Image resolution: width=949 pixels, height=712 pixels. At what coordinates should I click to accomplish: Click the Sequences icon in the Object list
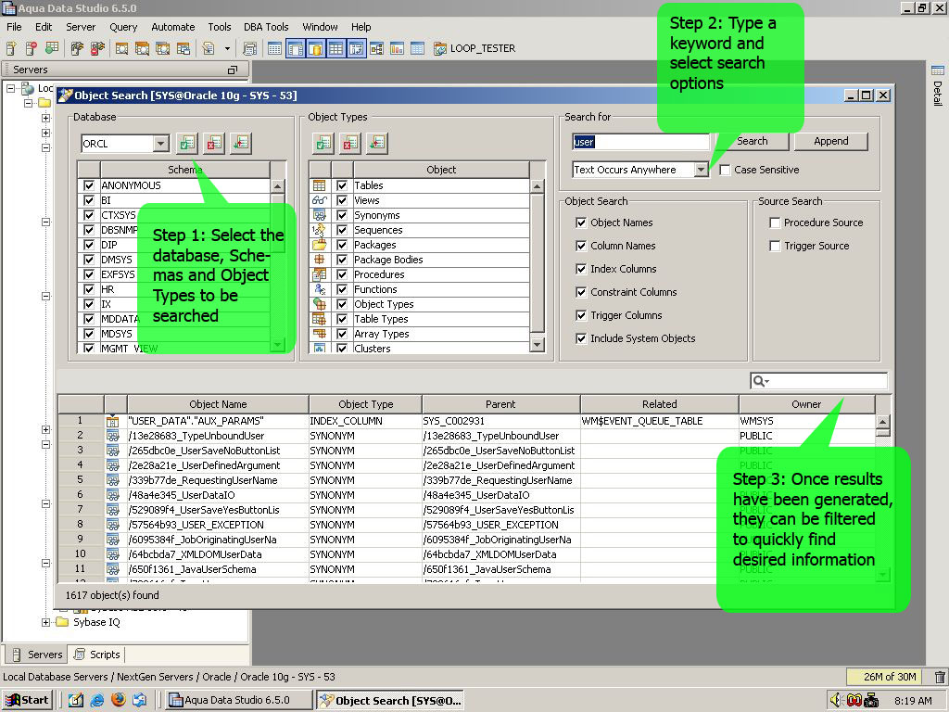[319, 230]
